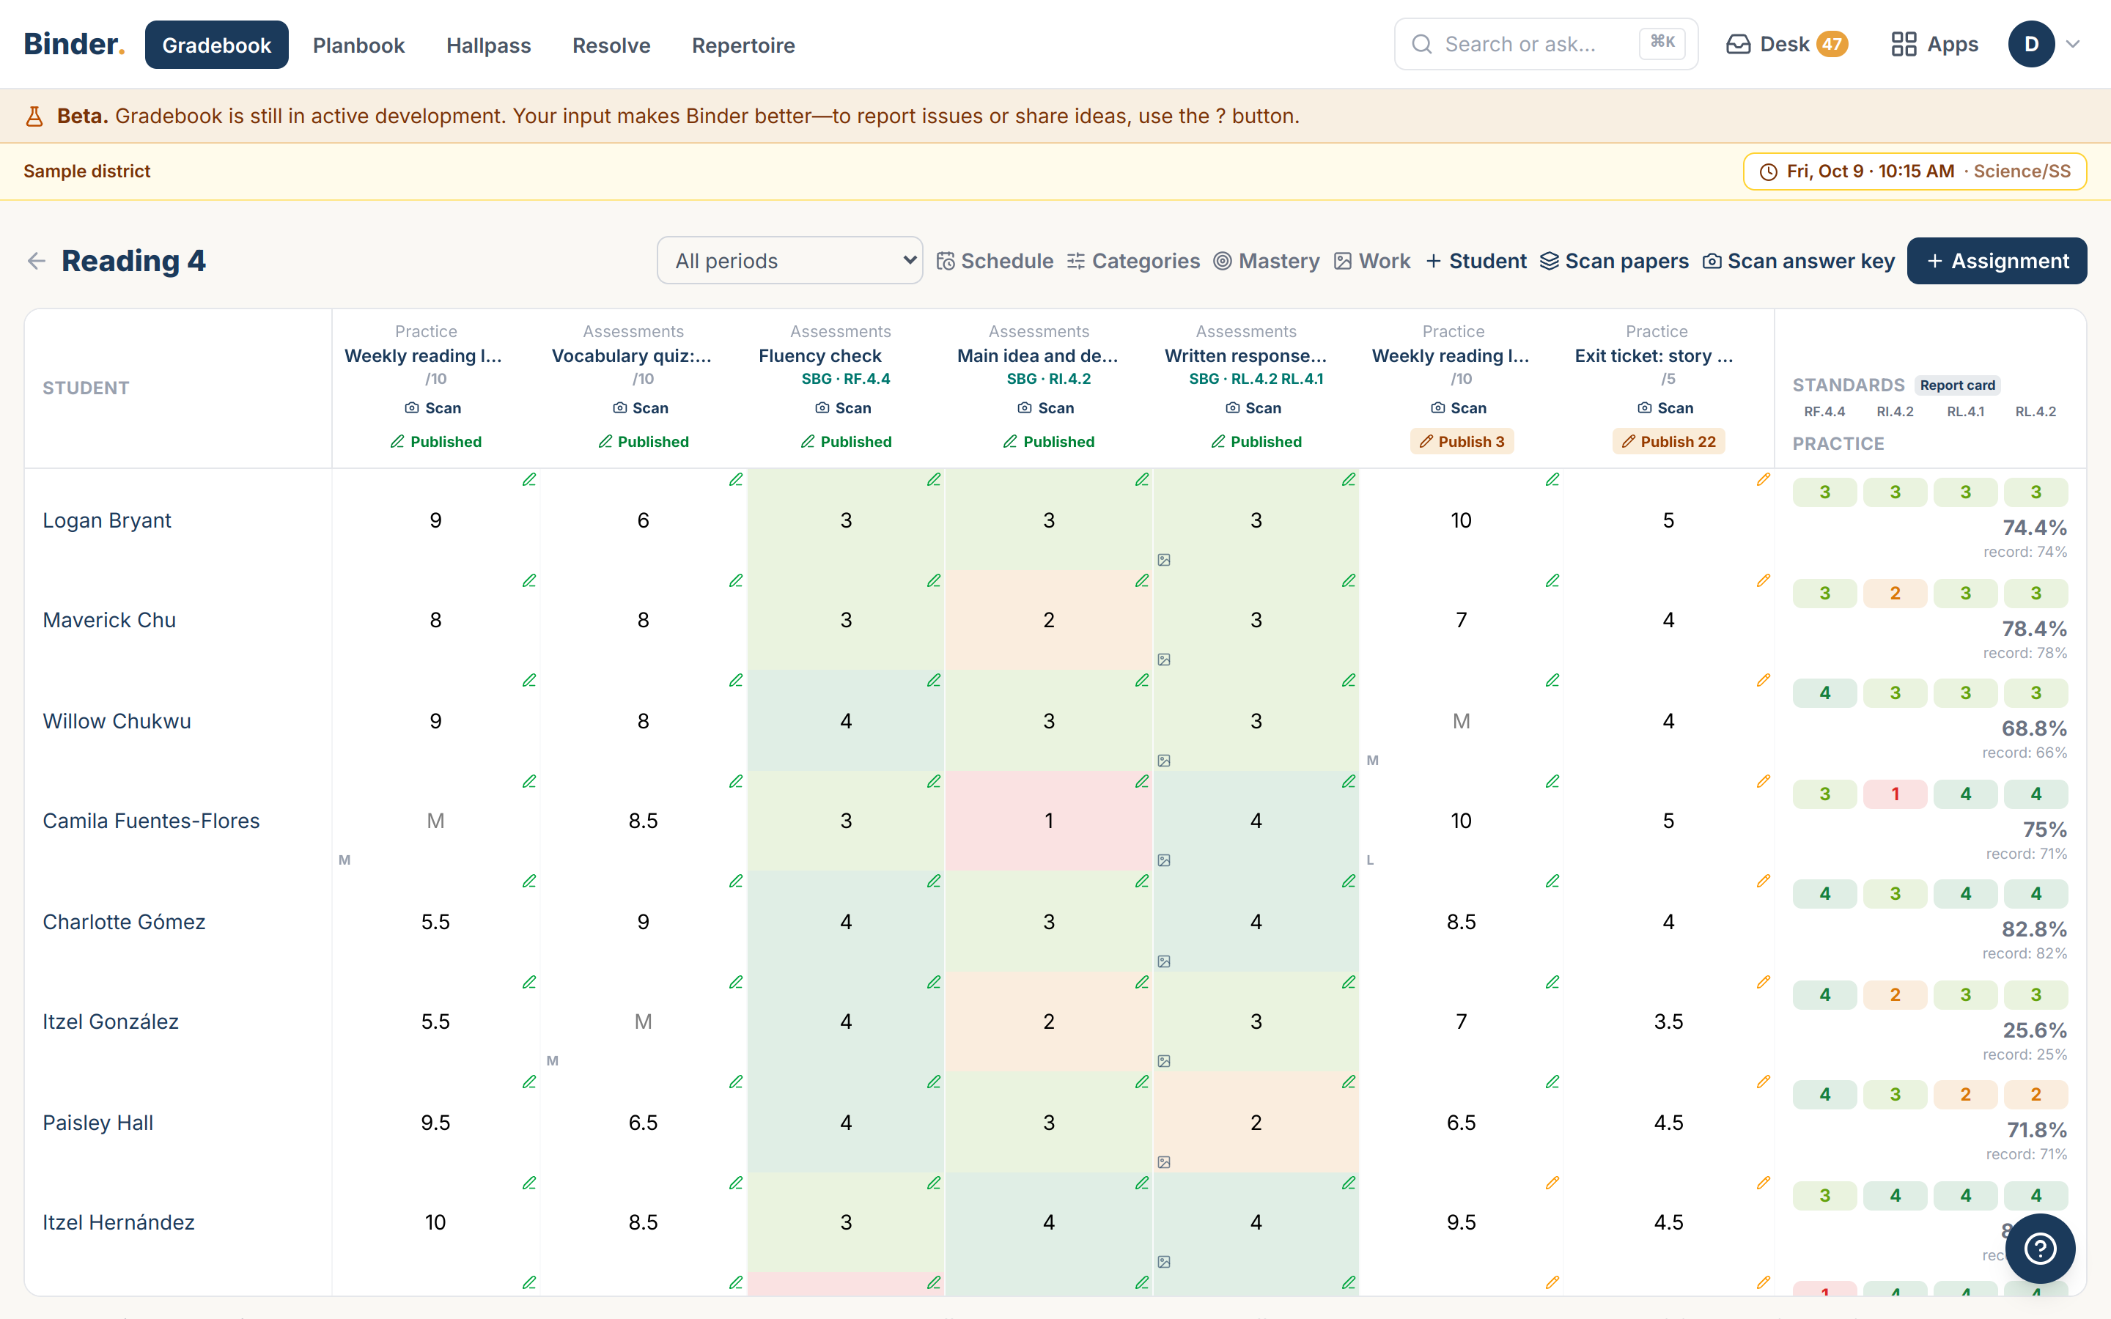Click the Report card badge
Viewport: 2111px width, 1319px height.
click(x=1958, y=385)
